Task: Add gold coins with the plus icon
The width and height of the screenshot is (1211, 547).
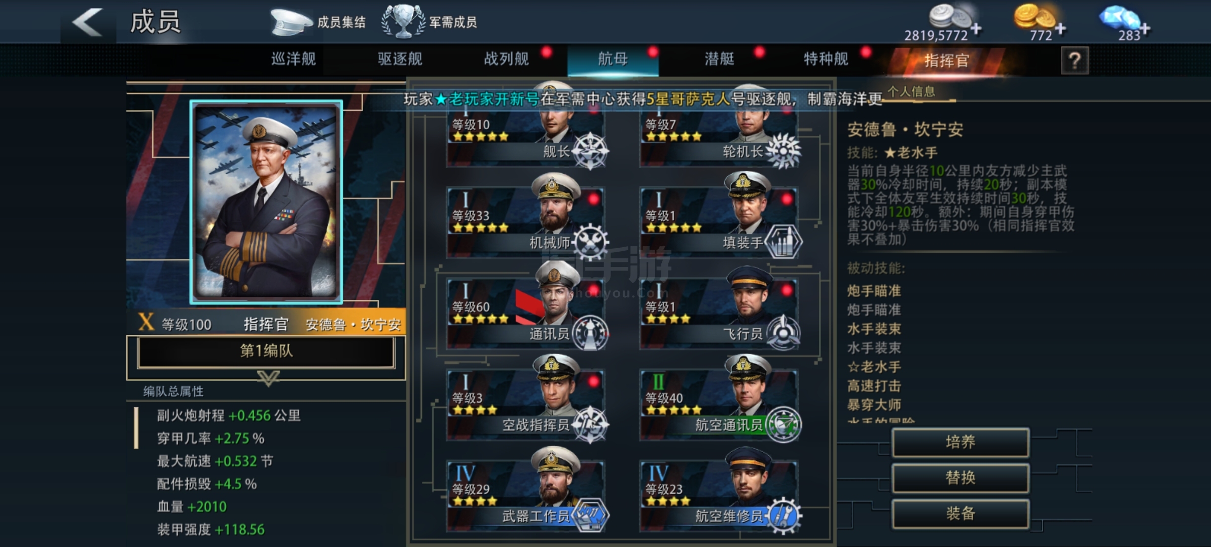Action: 1061,28
